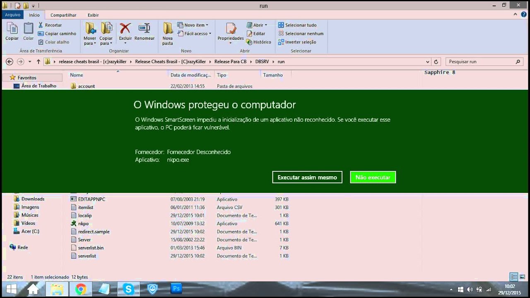530x298 pixels.
Task: Sort by the Tamanho column header
Action: (x=273, y=75)
